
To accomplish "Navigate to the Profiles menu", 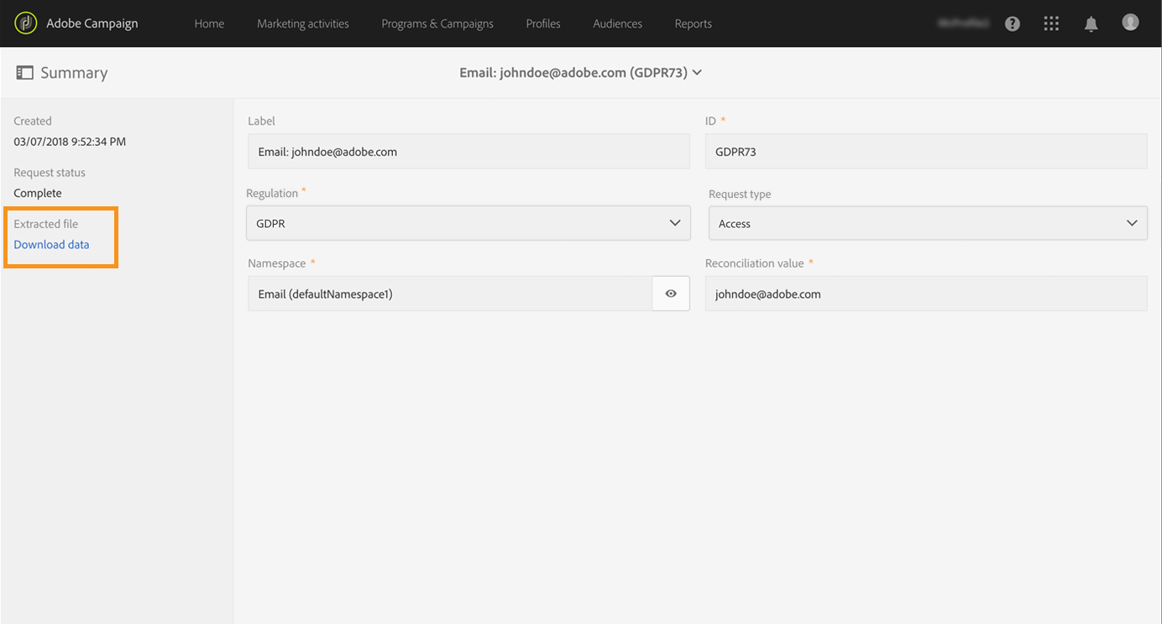I will click(543, 23).
